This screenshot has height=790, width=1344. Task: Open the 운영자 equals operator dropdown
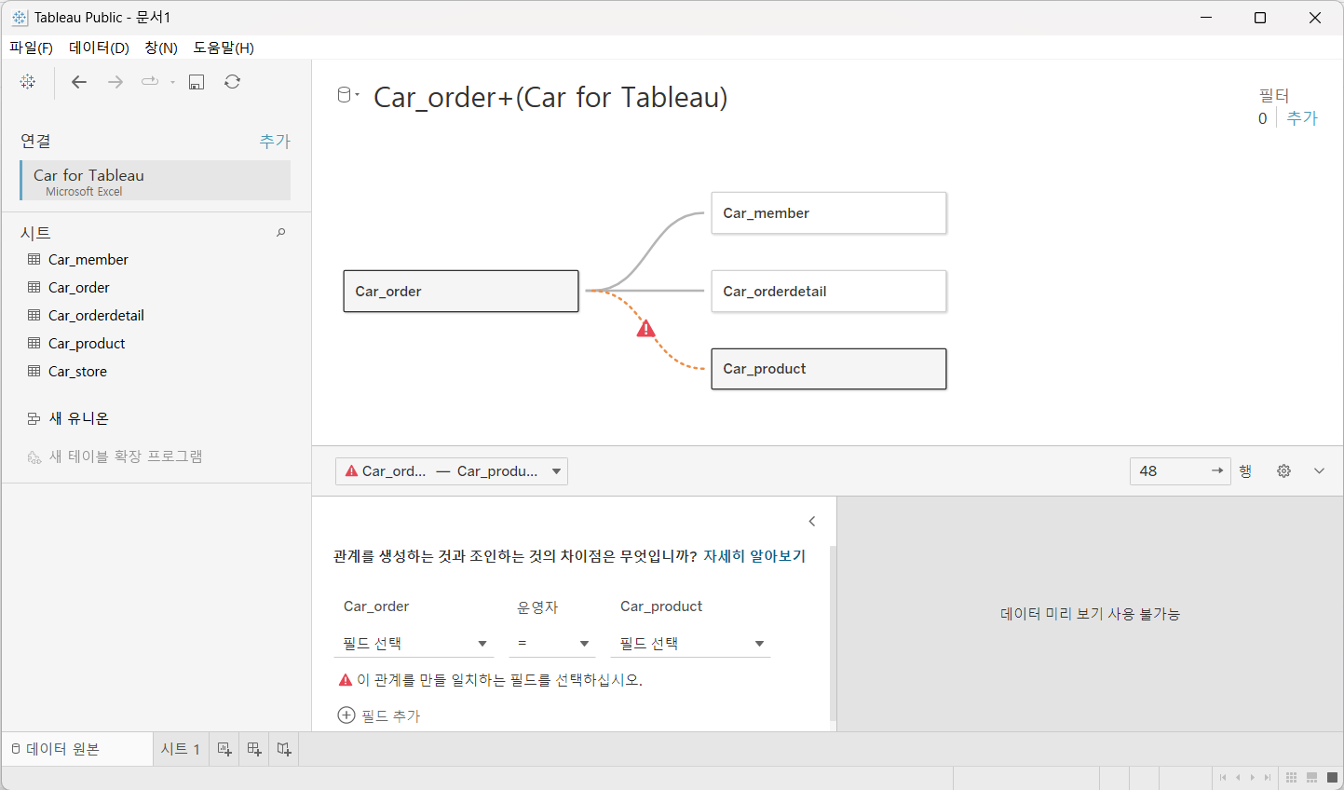click(x=552, y=644)
